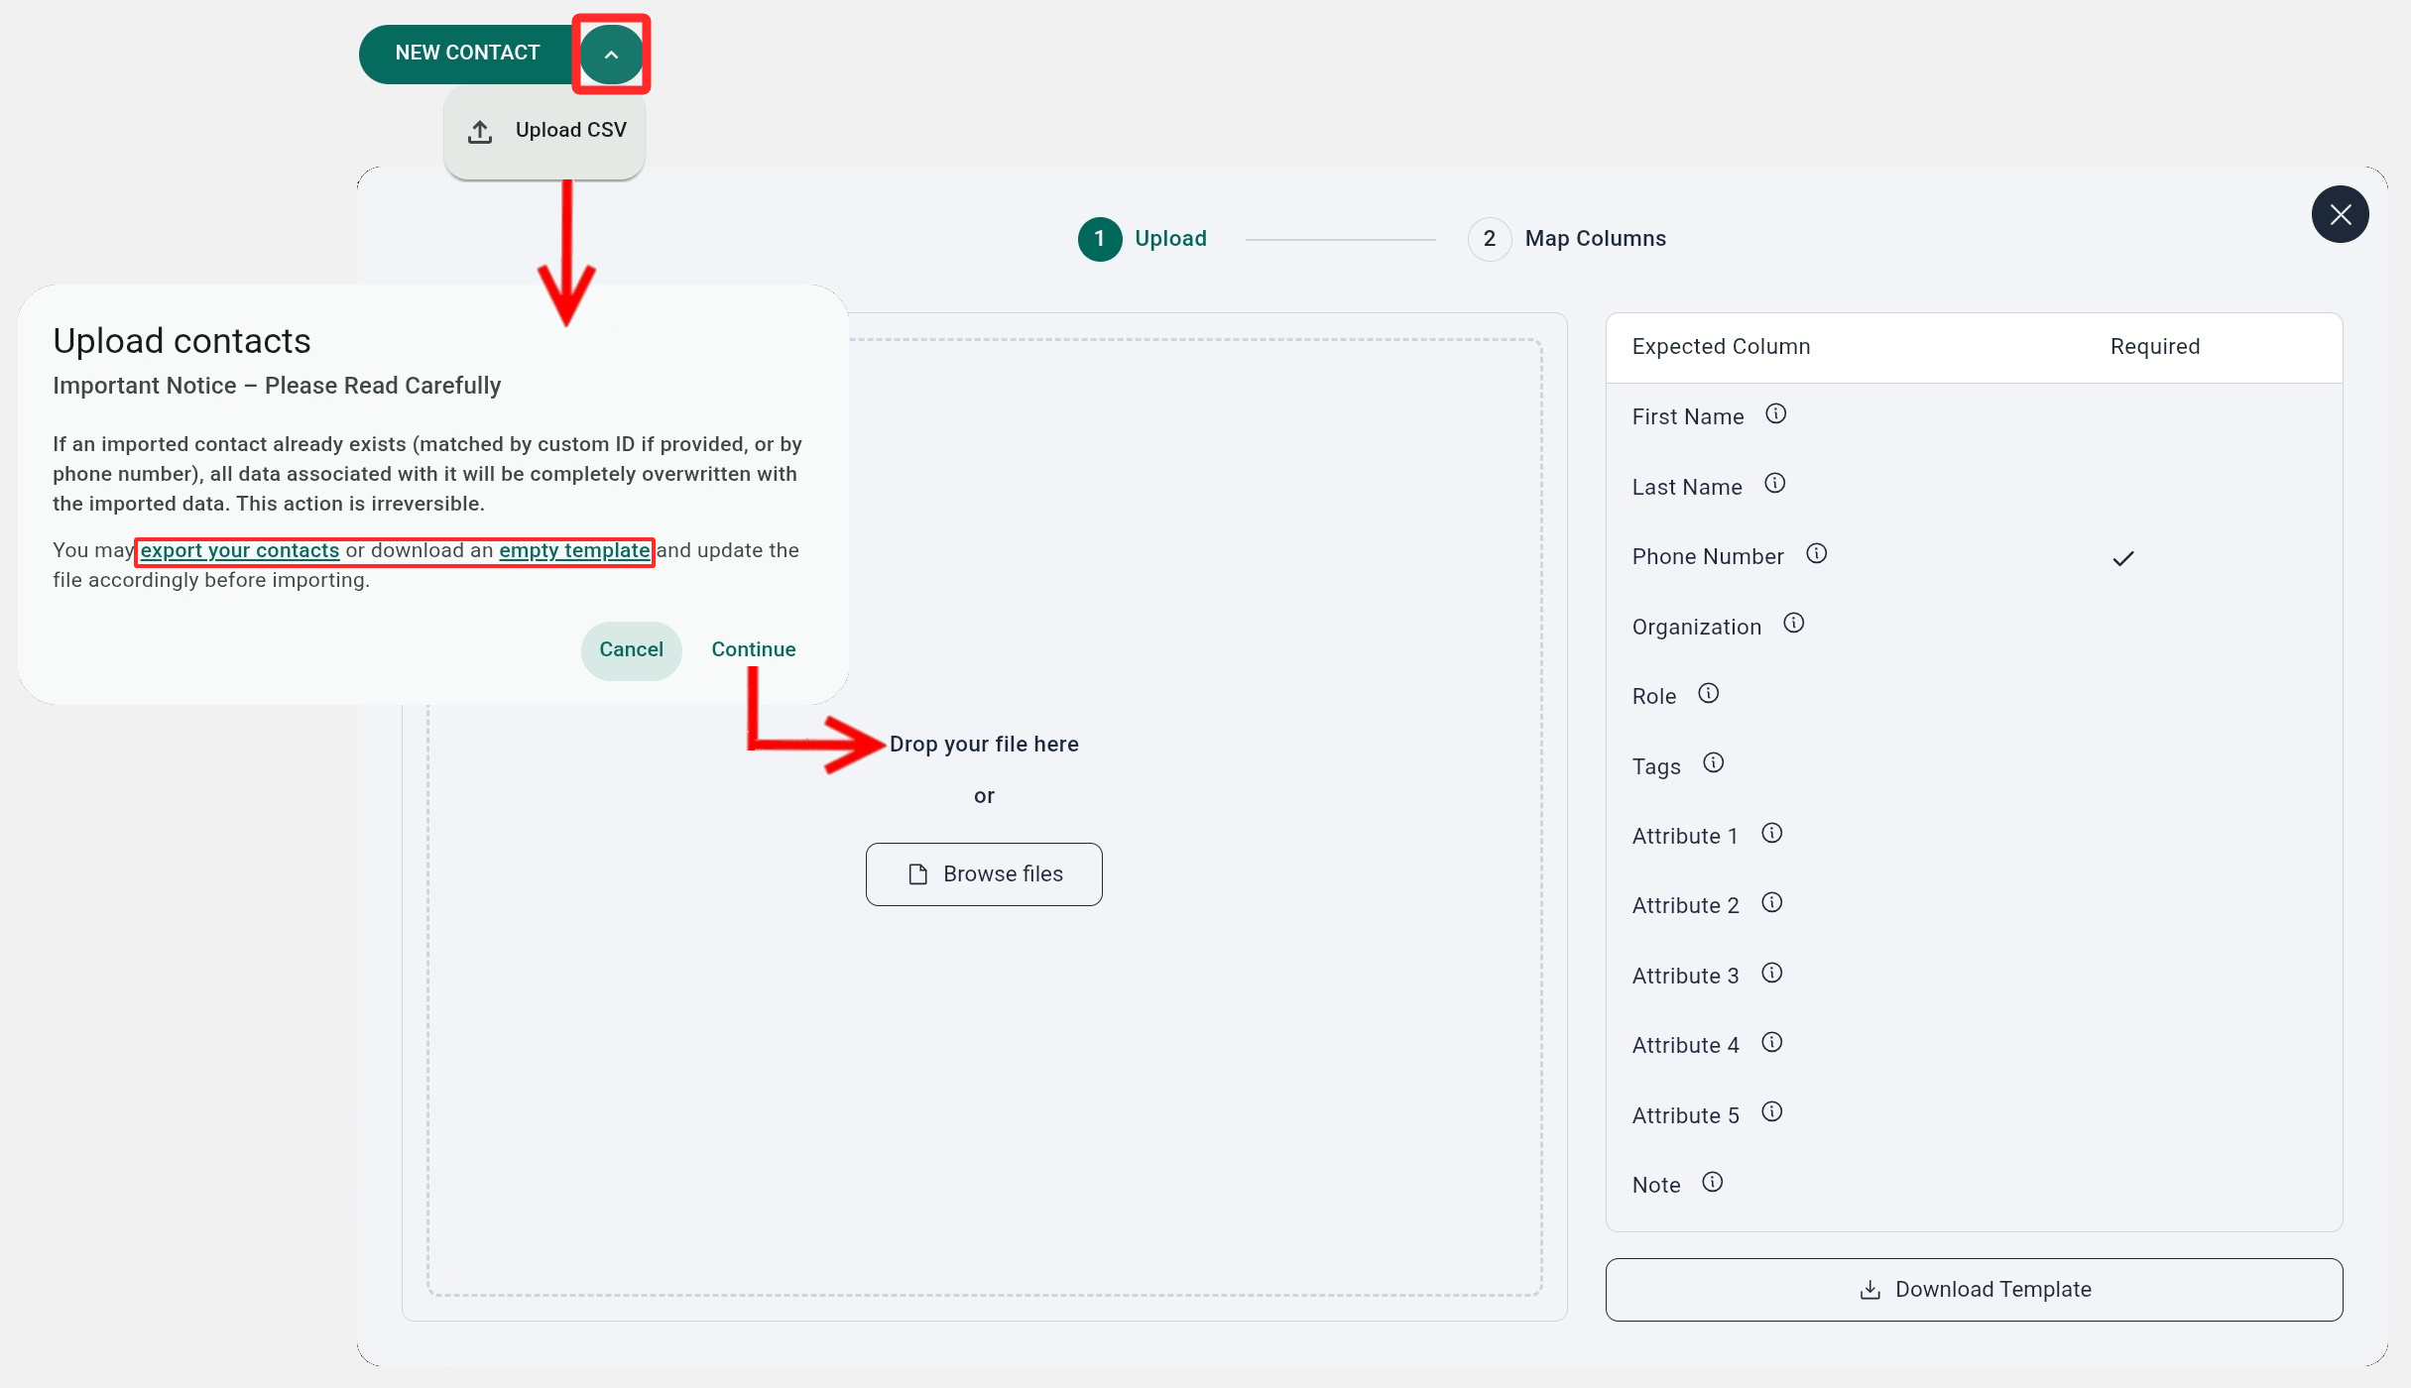Open the empty template link
Image resolution: width=2411 pixels, height=1388 pixels.
pyautogui.click(x=574, y=550)
